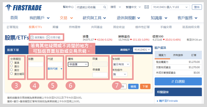Click the 股數 input field
The image size is (207, 107).
coord(36,64)
